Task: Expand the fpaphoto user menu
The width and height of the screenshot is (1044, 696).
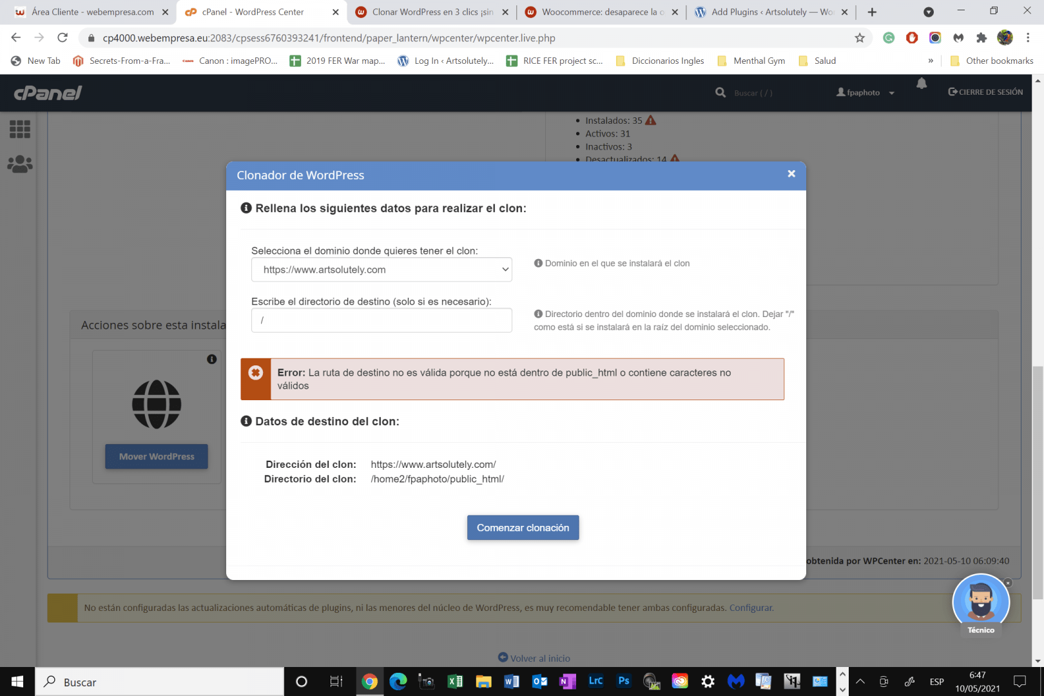Action: (865, 92)
